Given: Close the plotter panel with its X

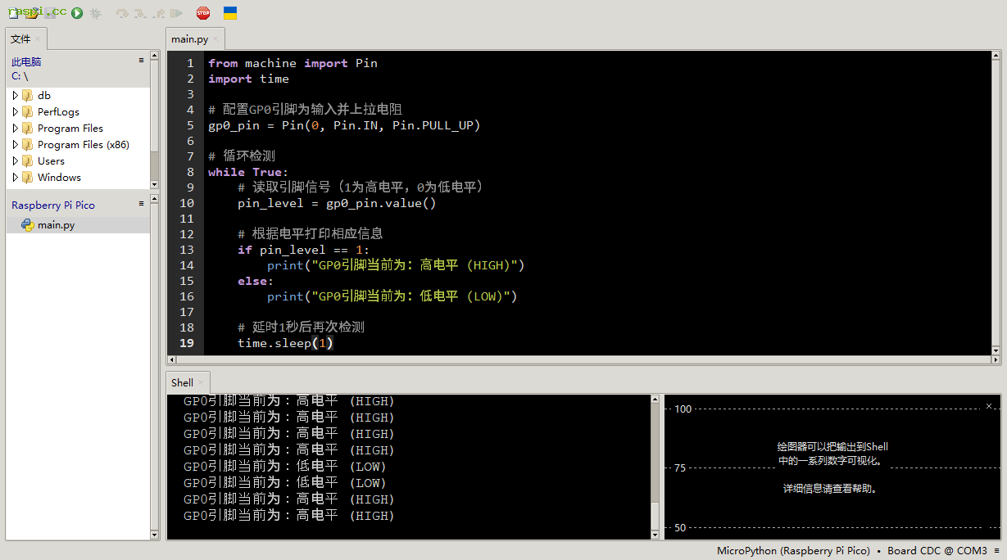Looking at the screenshot, I should point(989,406).
